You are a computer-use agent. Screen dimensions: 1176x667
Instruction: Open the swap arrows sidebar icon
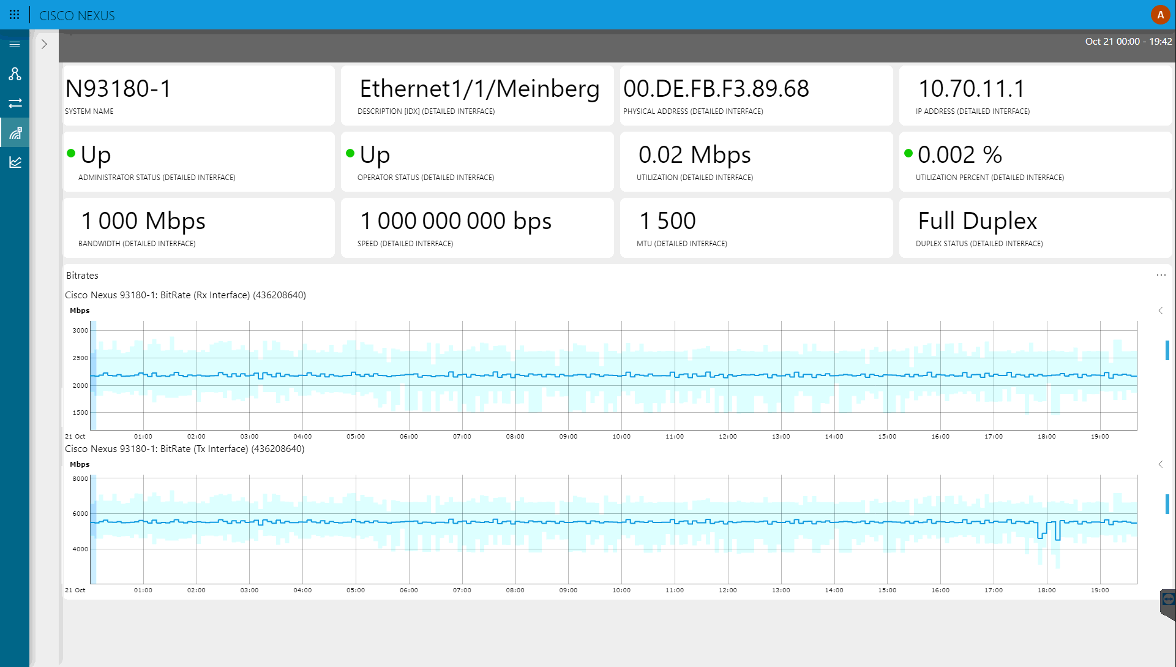15,103
